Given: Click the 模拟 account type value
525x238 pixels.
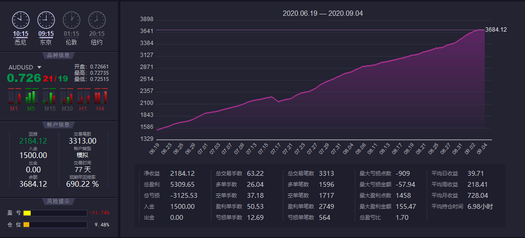Looking at the screenshot, I should (x=82, y=155).
